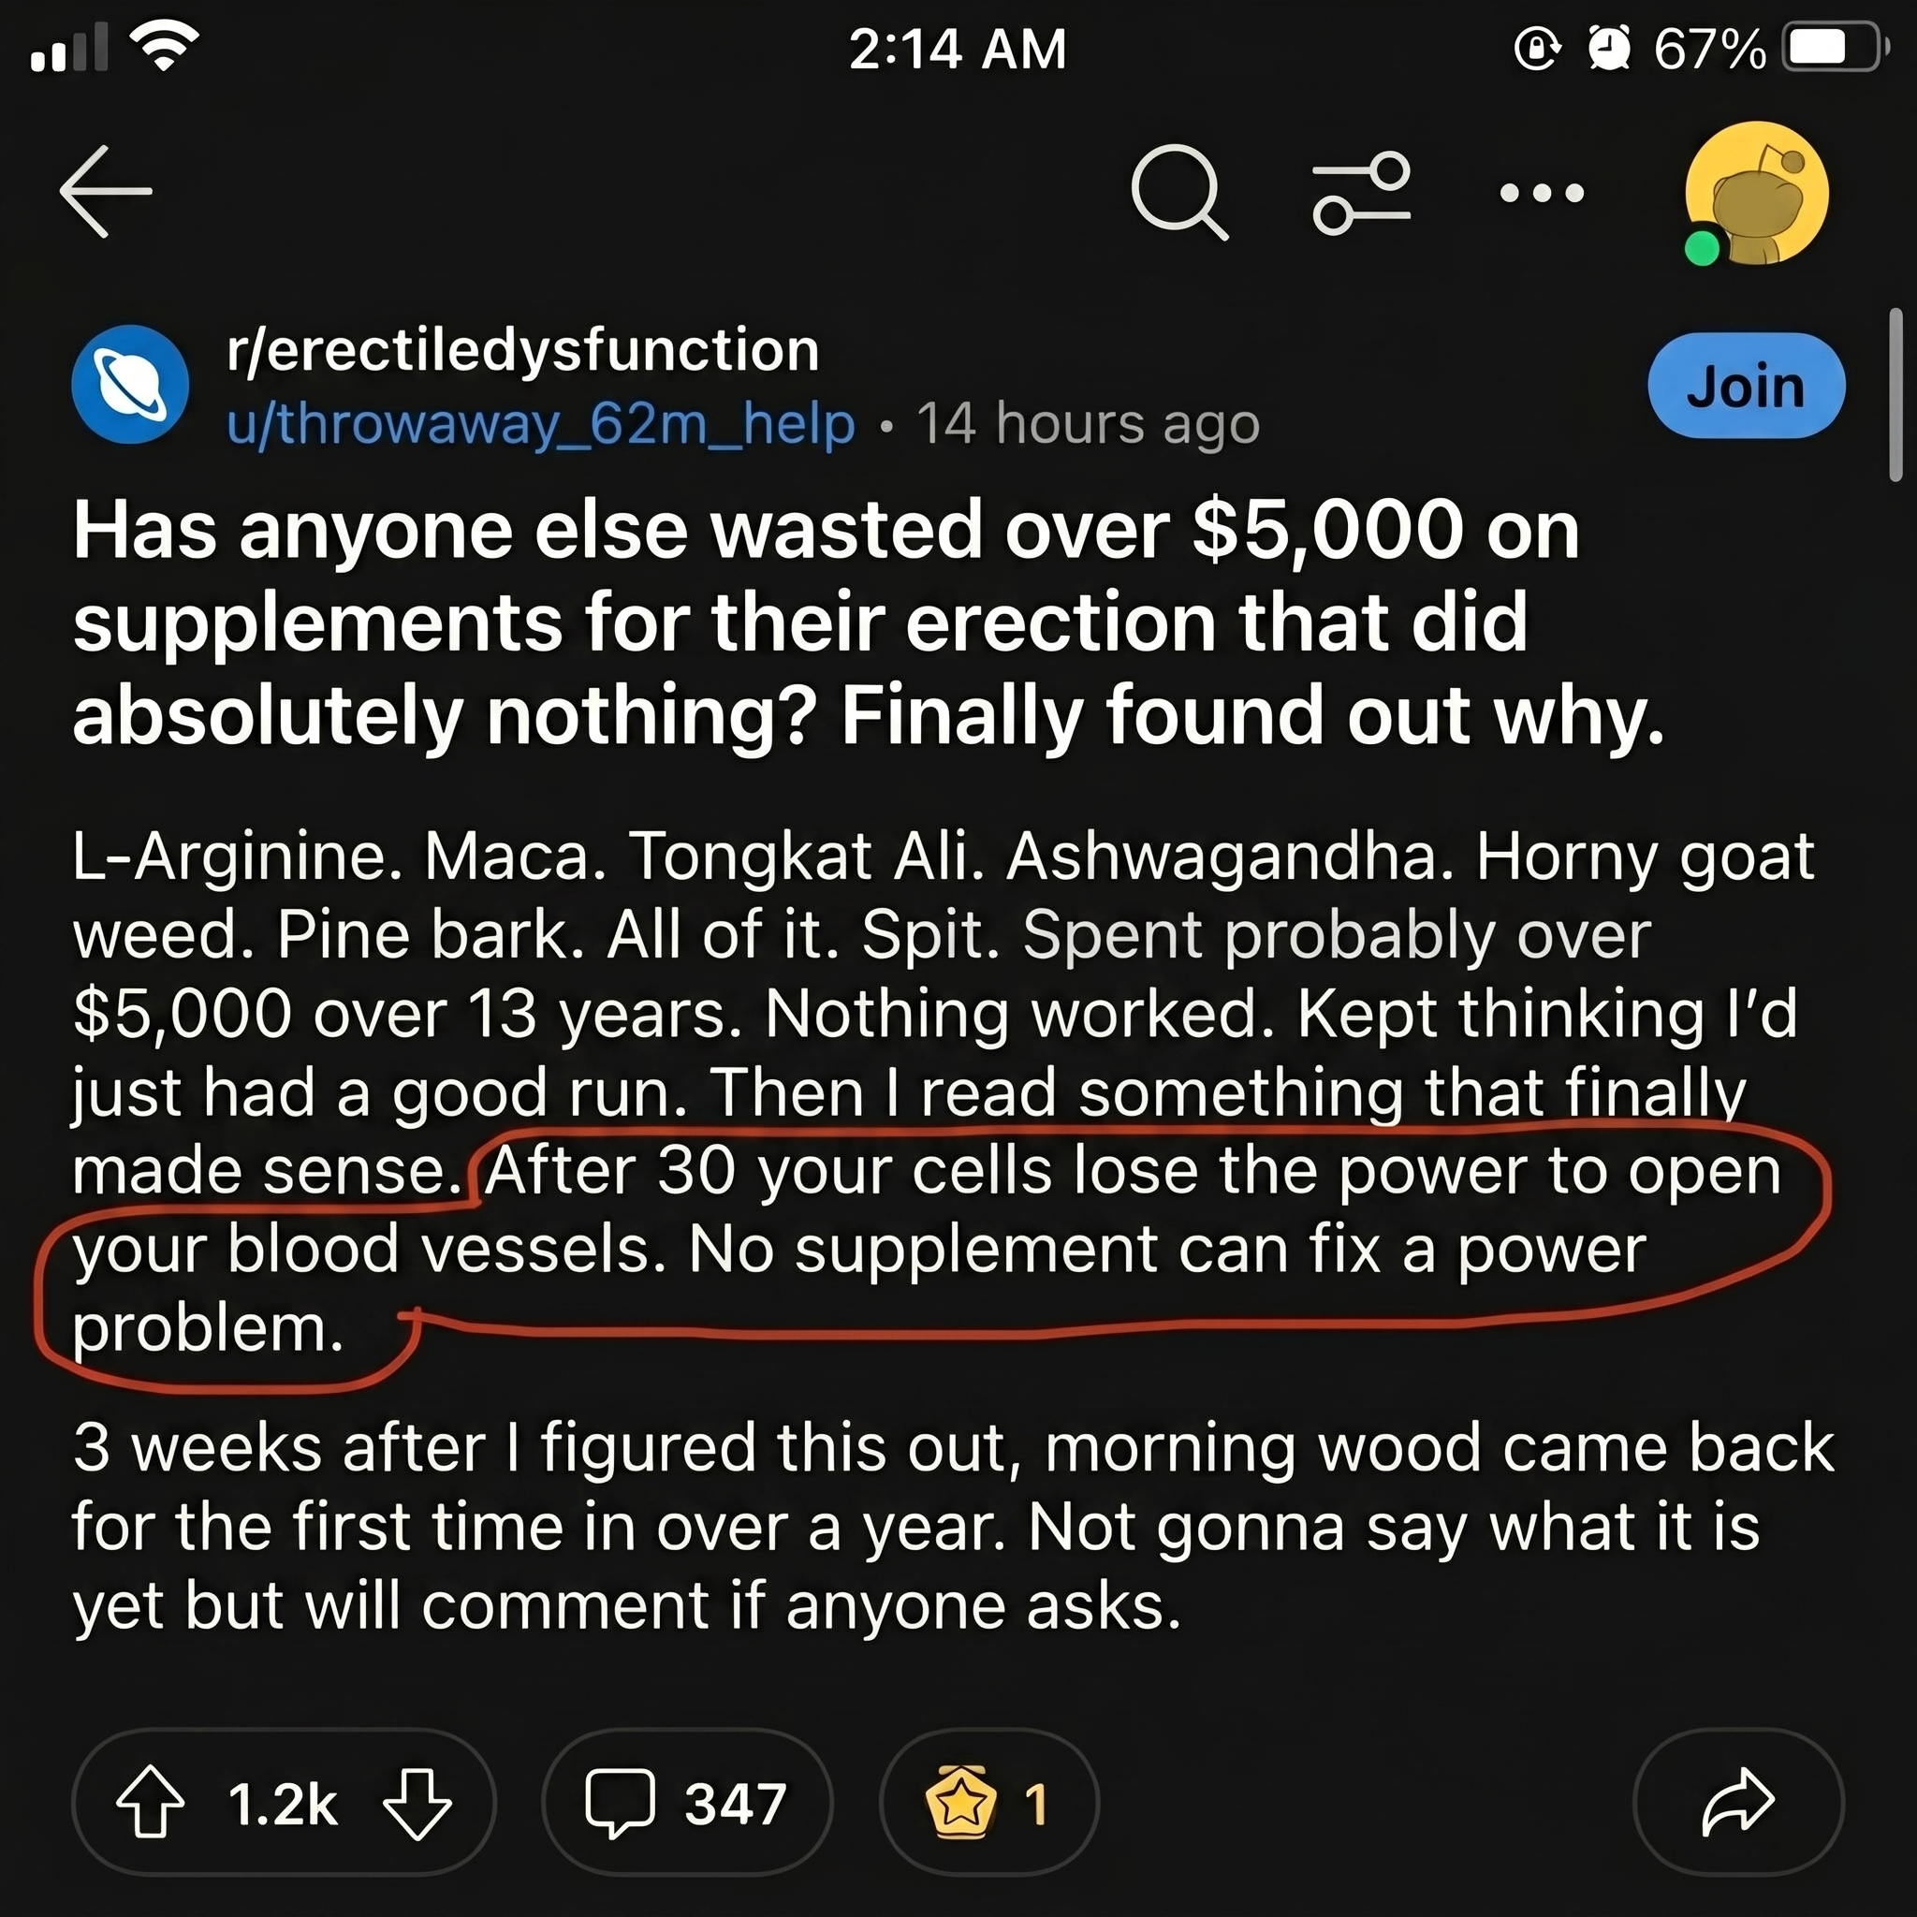Image resolution: width=1917 pixels, height=1917 pixels.
Task: Open the r/erectiledysfunction community name
Action: point(523,350)
